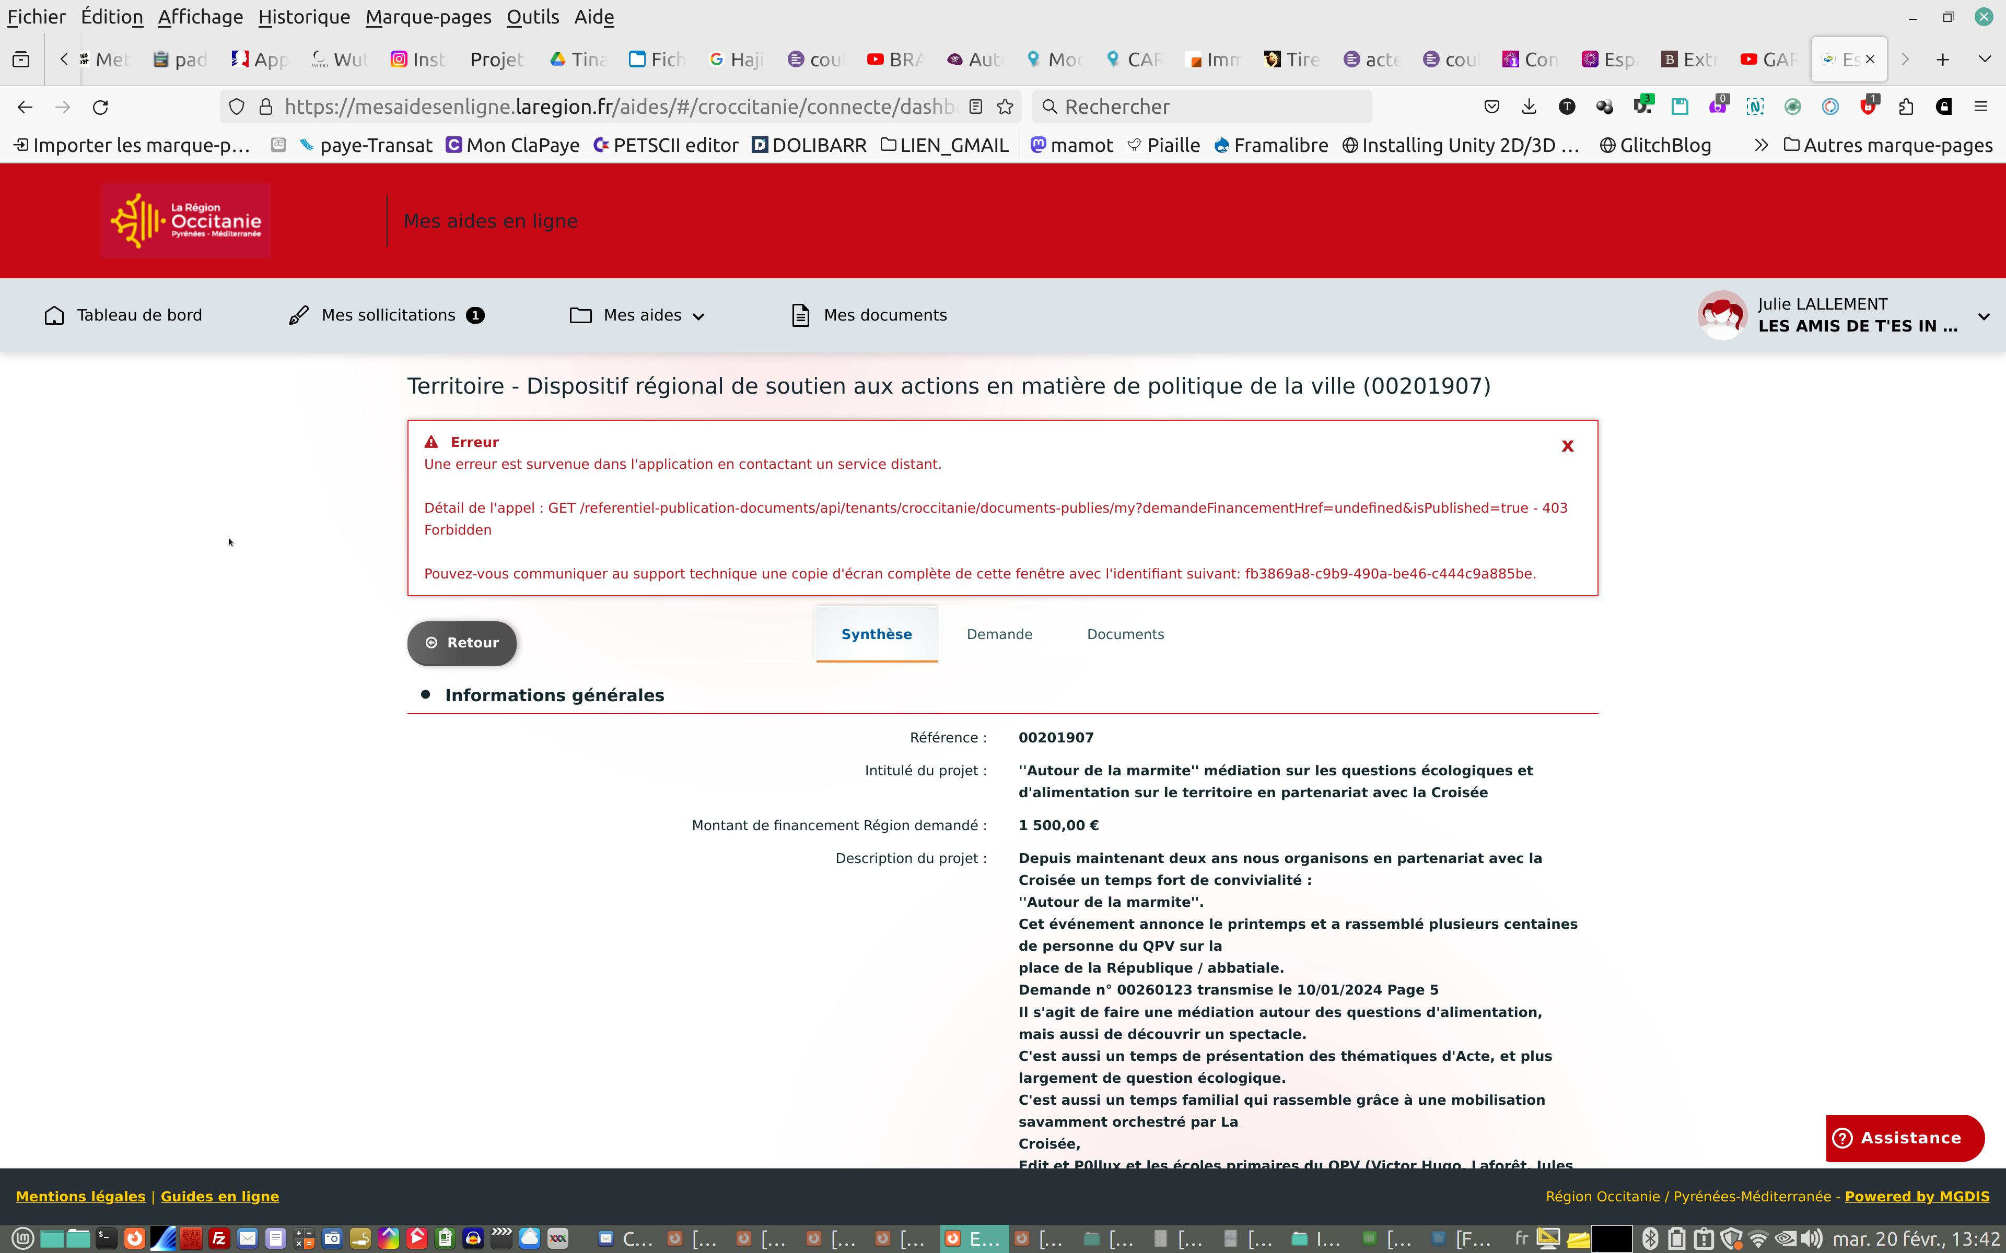Toggle reader view icon in address bar
The height and width of the screenshot is (1253, 2006).
click(x=976, y=107)
